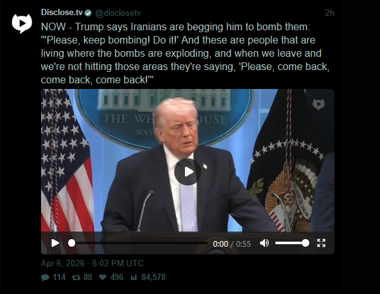Like the post via heart icon
This screenshot has width=380, height=294.
point(103,278)
